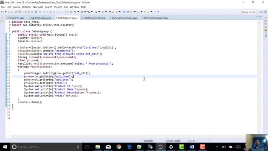Open Microsoft Edge from the taskbar
The image size is (268, 151).
pos(129,147)
